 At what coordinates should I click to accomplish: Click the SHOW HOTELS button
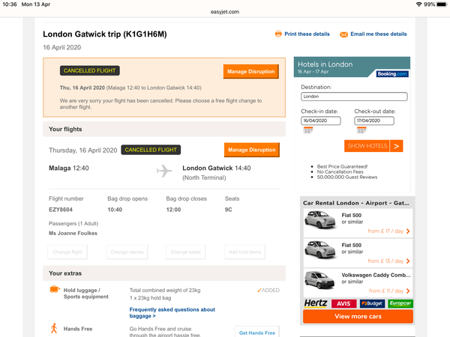click(x=367, y=146)
